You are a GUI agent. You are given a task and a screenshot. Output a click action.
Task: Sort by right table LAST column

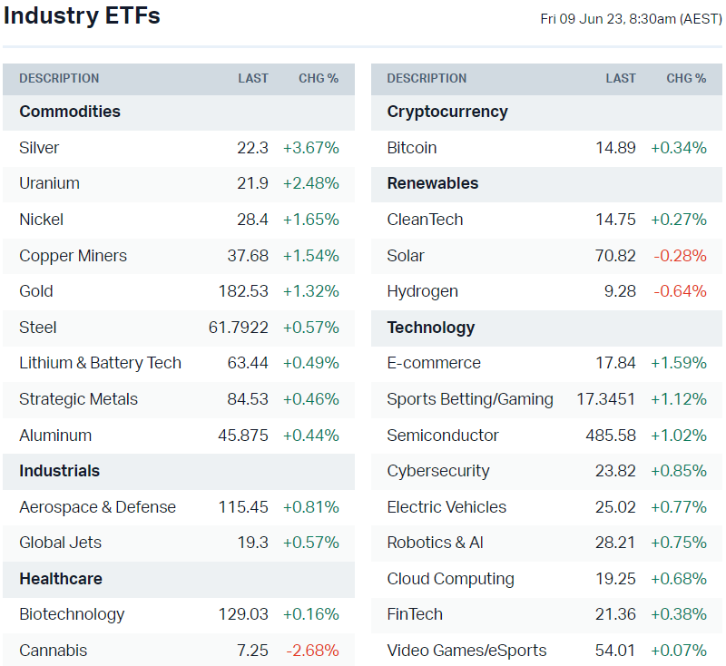click(x=621, y=78)
